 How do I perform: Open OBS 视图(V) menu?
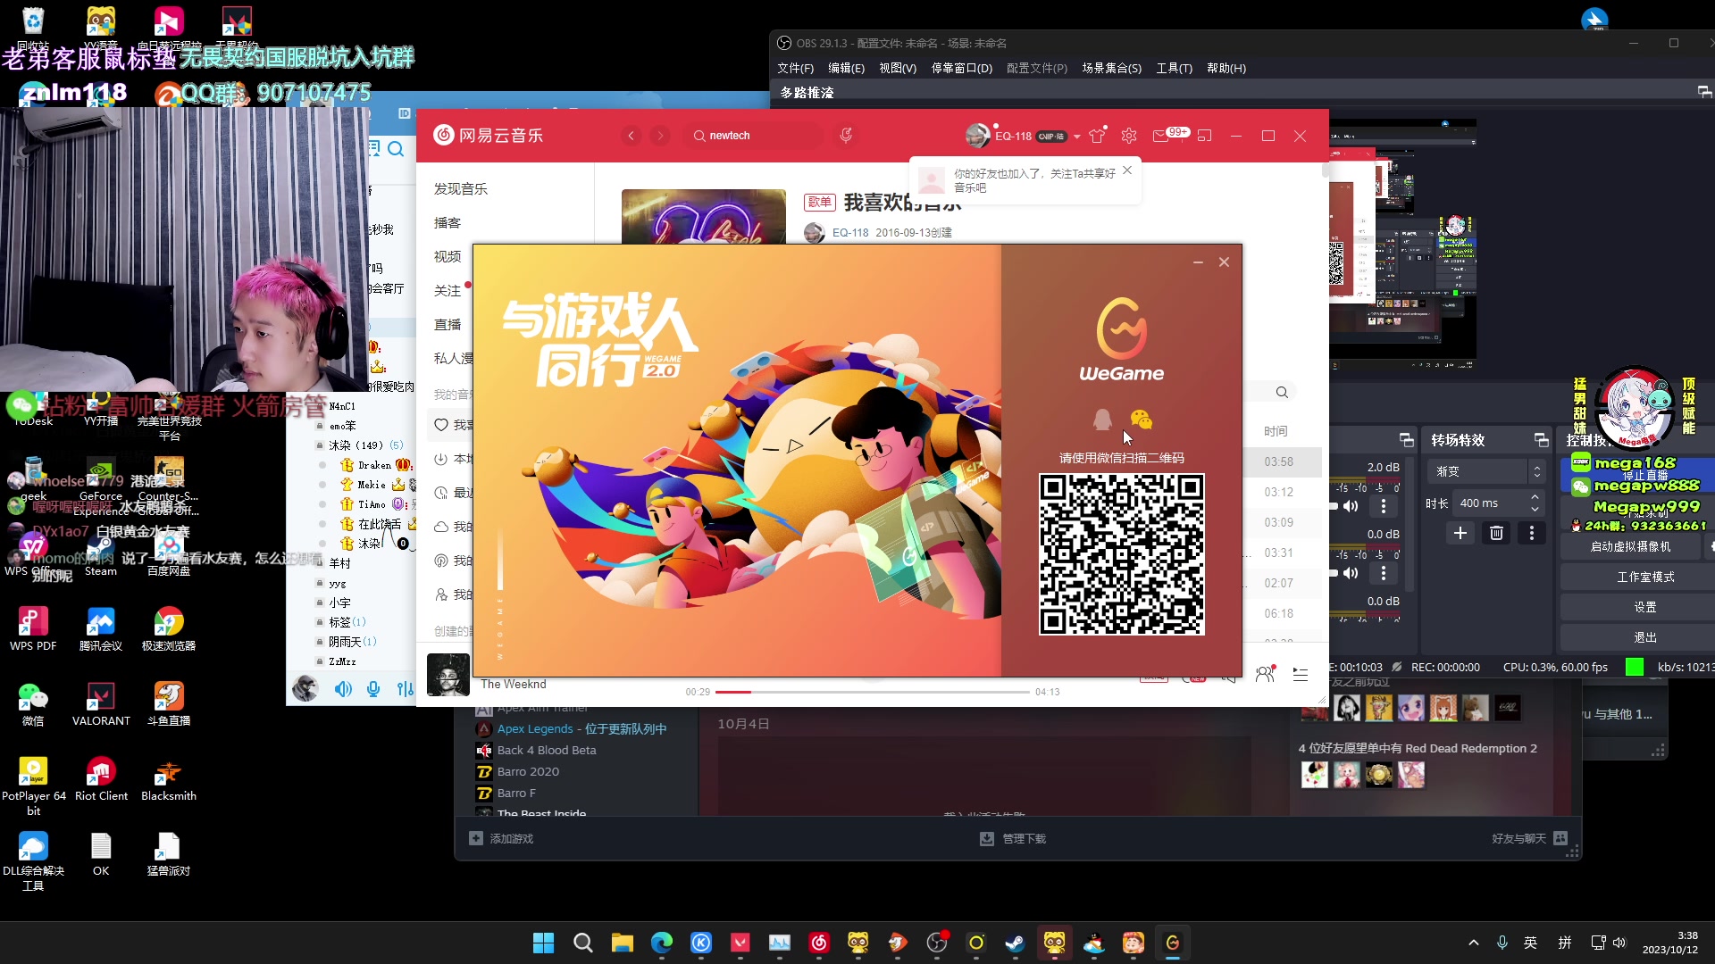pos(898,68)
